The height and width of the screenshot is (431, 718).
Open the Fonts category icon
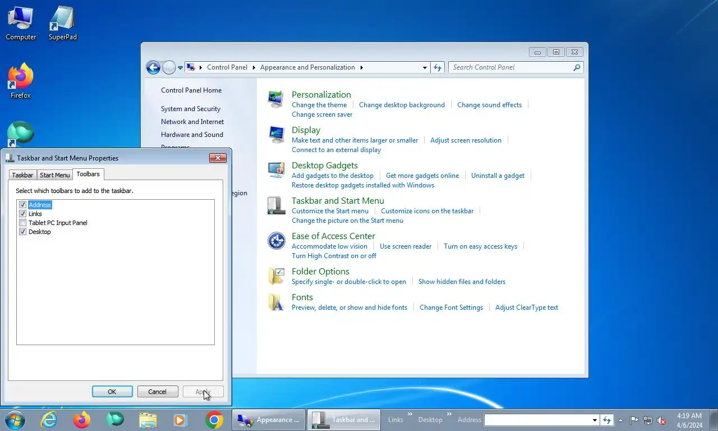click(276, 302)
